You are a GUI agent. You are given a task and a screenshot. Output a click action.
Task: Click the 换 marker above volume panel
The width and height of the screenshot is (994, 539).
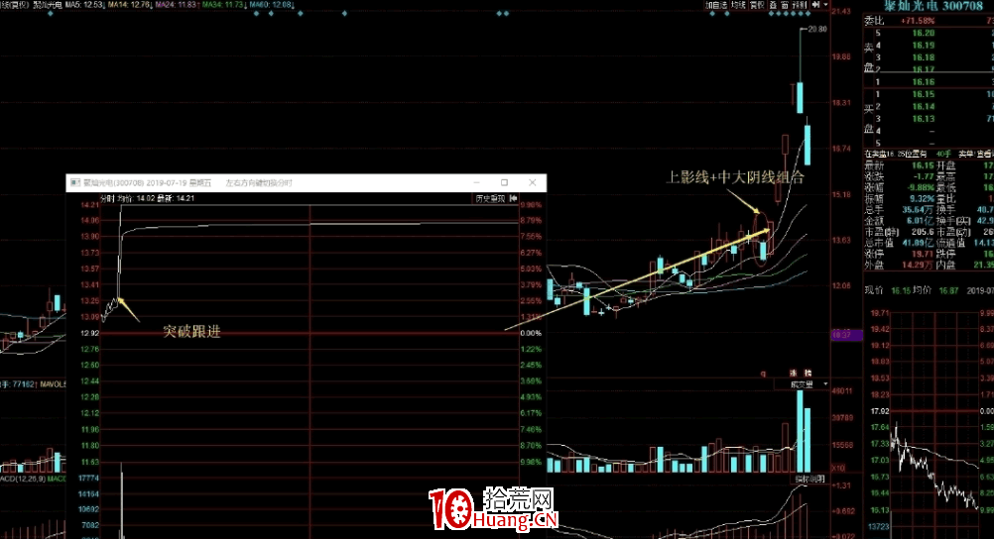tap(808, 374)
